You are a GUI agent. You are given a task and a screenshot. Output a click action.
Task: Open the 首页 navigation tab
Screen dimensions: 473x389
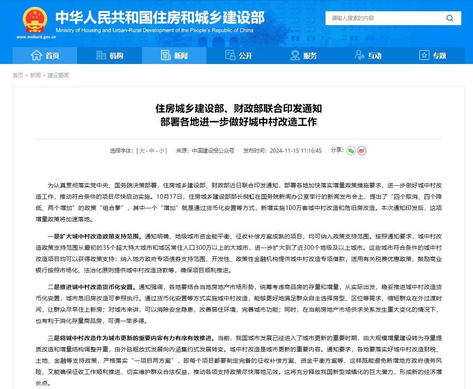point(45,56)
